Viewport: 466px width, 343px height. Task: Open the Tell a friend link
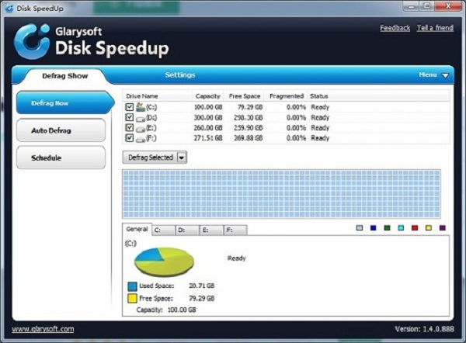coord(435,28)
